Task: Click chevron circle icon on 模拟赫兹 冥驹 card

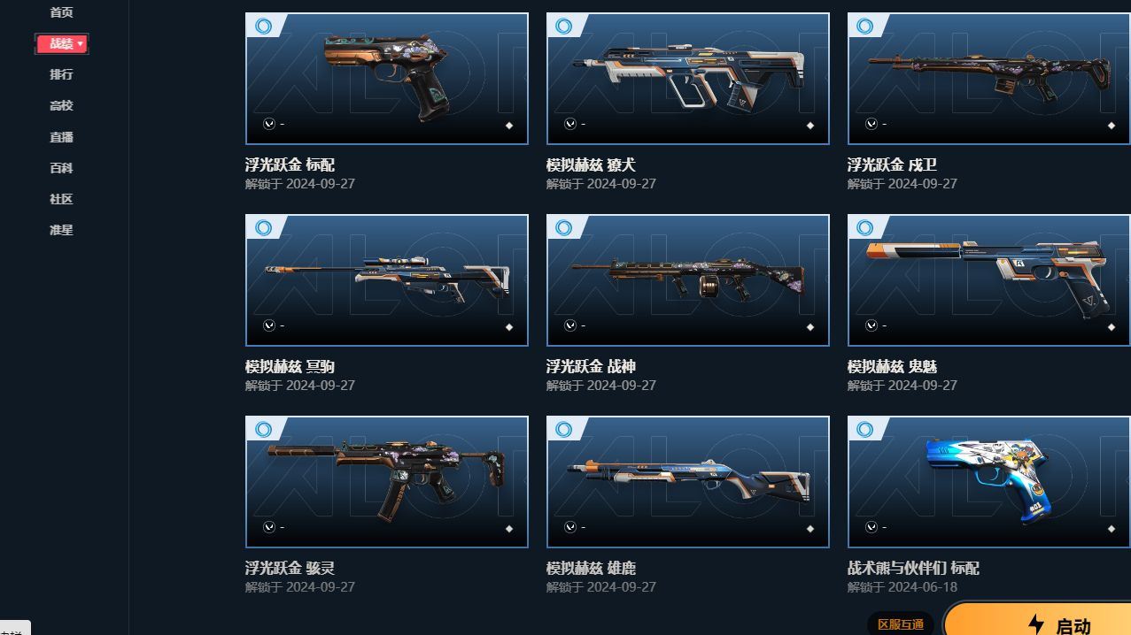Action: click(269, 325)
